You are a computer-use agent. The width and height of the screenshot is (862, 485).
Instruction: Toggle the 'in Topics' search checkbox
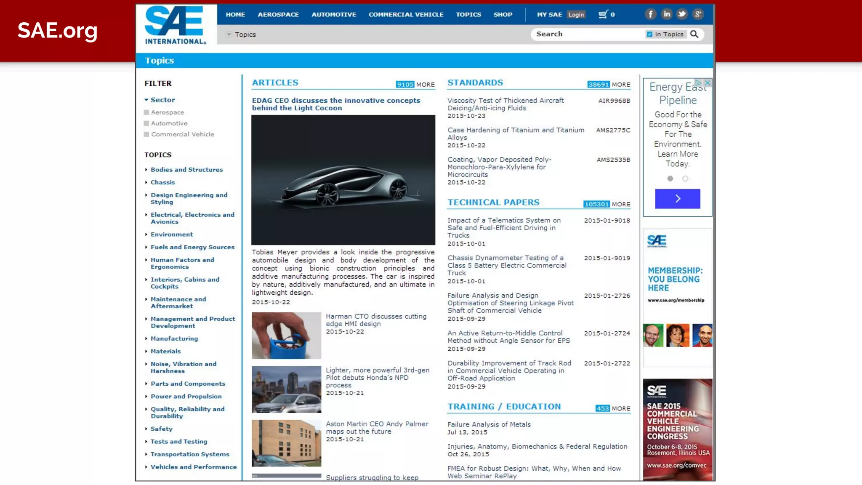tap(649, 35)
